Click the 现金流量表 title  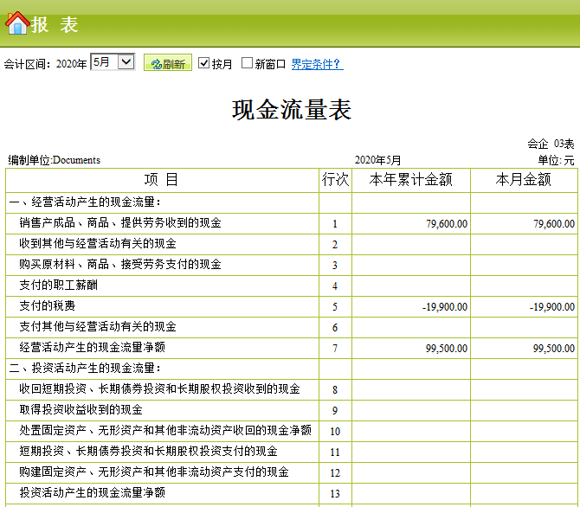point(292,110)
